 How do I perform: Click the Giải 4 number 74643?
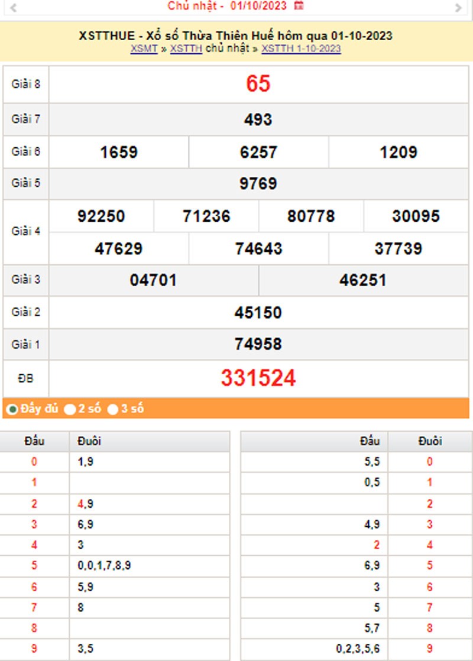[258, 249]
